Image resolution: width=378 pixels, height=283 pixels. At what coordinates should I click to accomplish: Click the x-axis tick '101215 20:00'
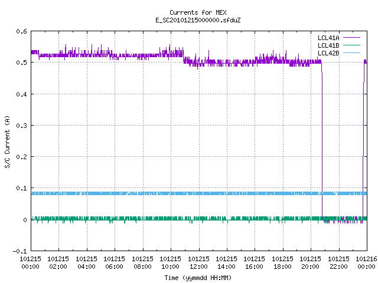pos(310,263)
